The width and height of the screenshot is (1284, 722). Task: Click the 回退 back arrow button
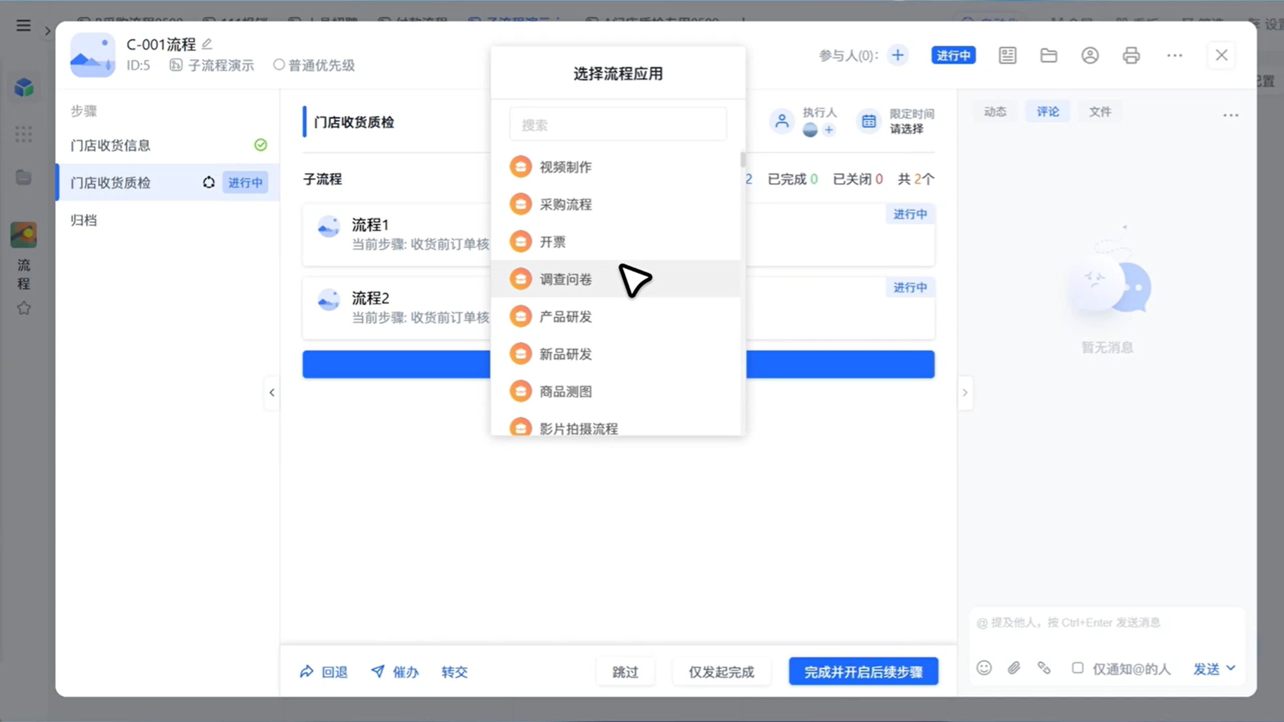tap(324, 671)
